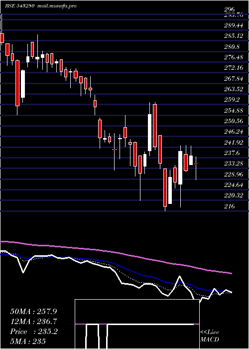Click the Price : 235.2 readout

(x=34, y=332)
